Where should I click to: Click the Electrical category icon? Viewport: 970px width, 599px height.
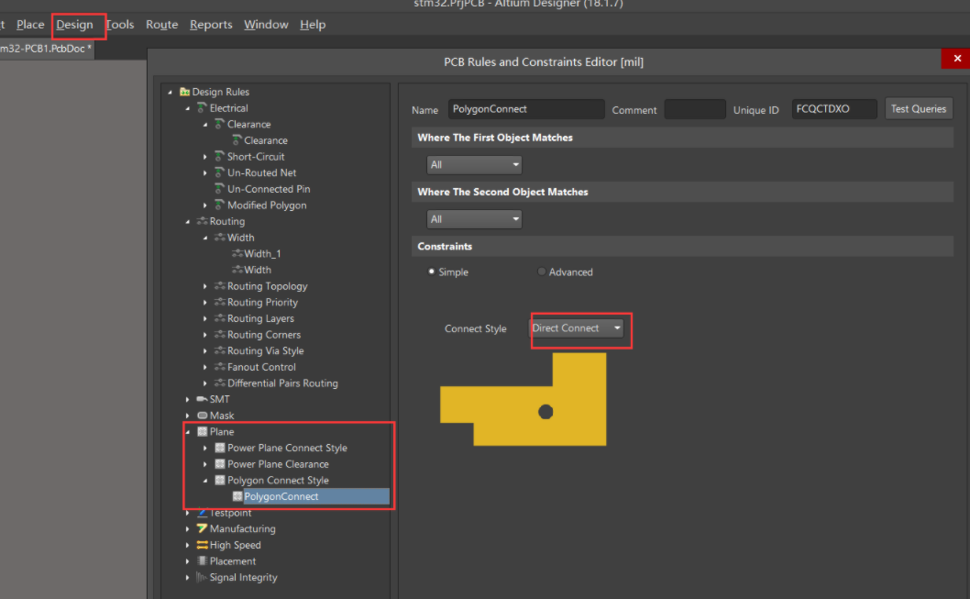(x=202, y=107)
